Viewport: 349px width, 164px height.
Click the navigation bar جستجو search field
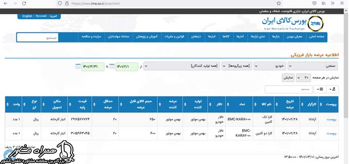point(38,38)
